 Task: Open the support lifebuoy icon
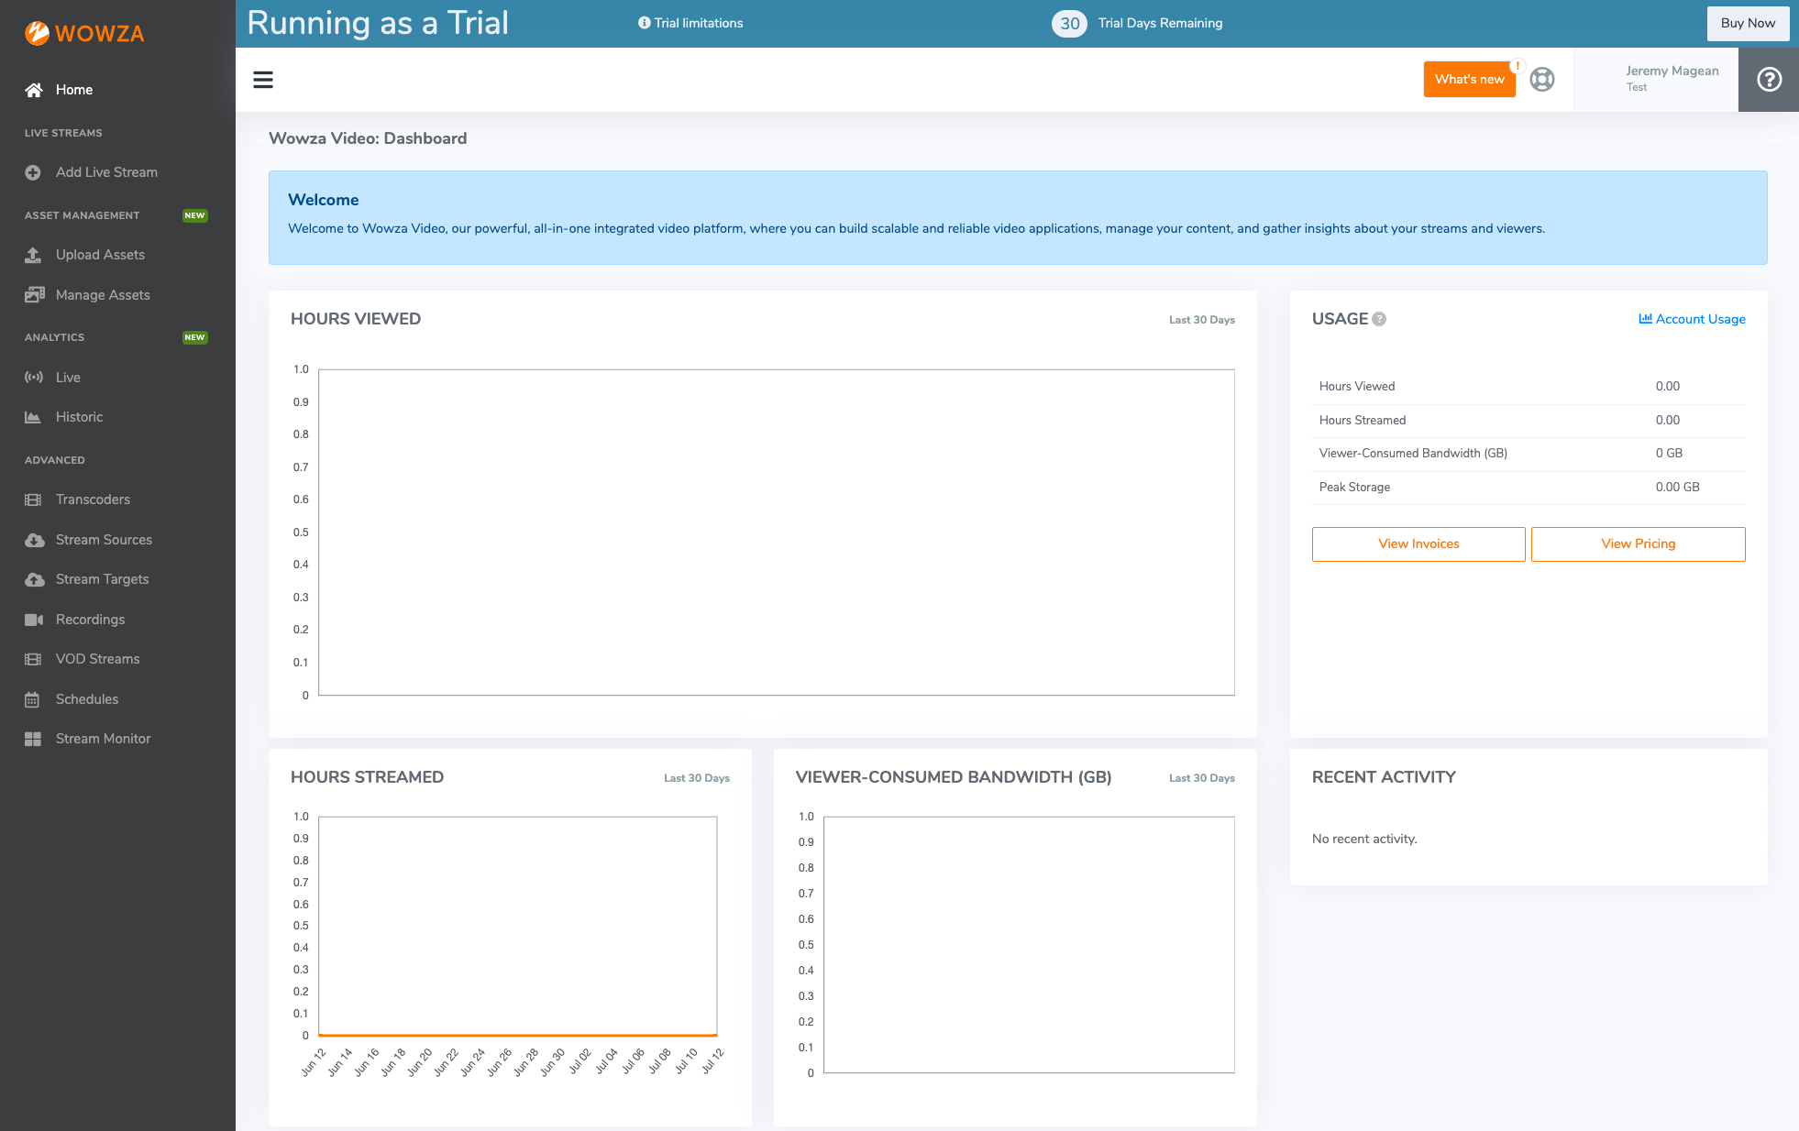coord(1542,80)
